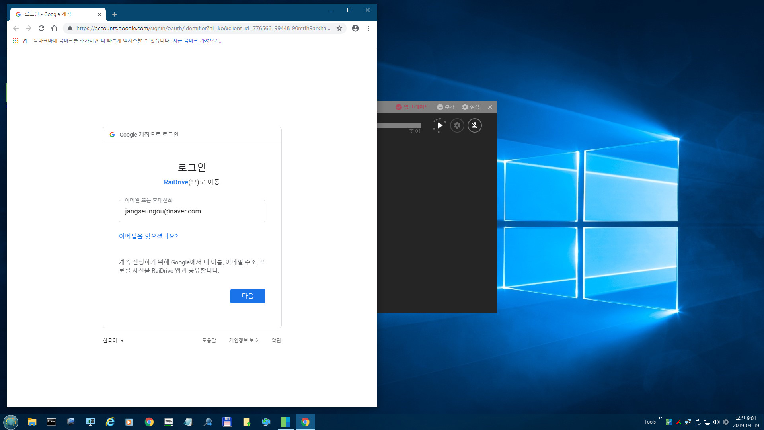This screenshot has width=764, height=430.
Task: Click the floppy disk icon on the taskbar
Action: click(x=227, y=422)
